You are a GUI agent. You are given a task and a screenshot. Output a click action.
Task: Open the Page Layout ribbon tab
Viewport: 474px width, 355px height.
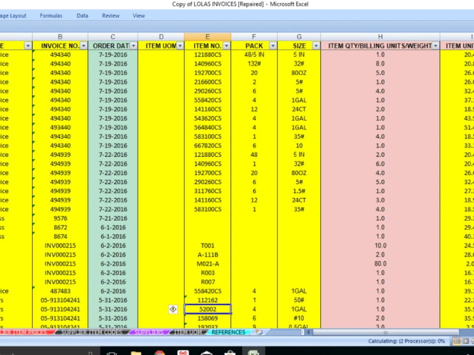click(13, 16)
